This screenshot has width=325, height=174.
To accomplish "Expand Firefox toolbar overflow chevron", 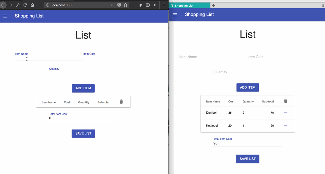I will click(155, 5).
